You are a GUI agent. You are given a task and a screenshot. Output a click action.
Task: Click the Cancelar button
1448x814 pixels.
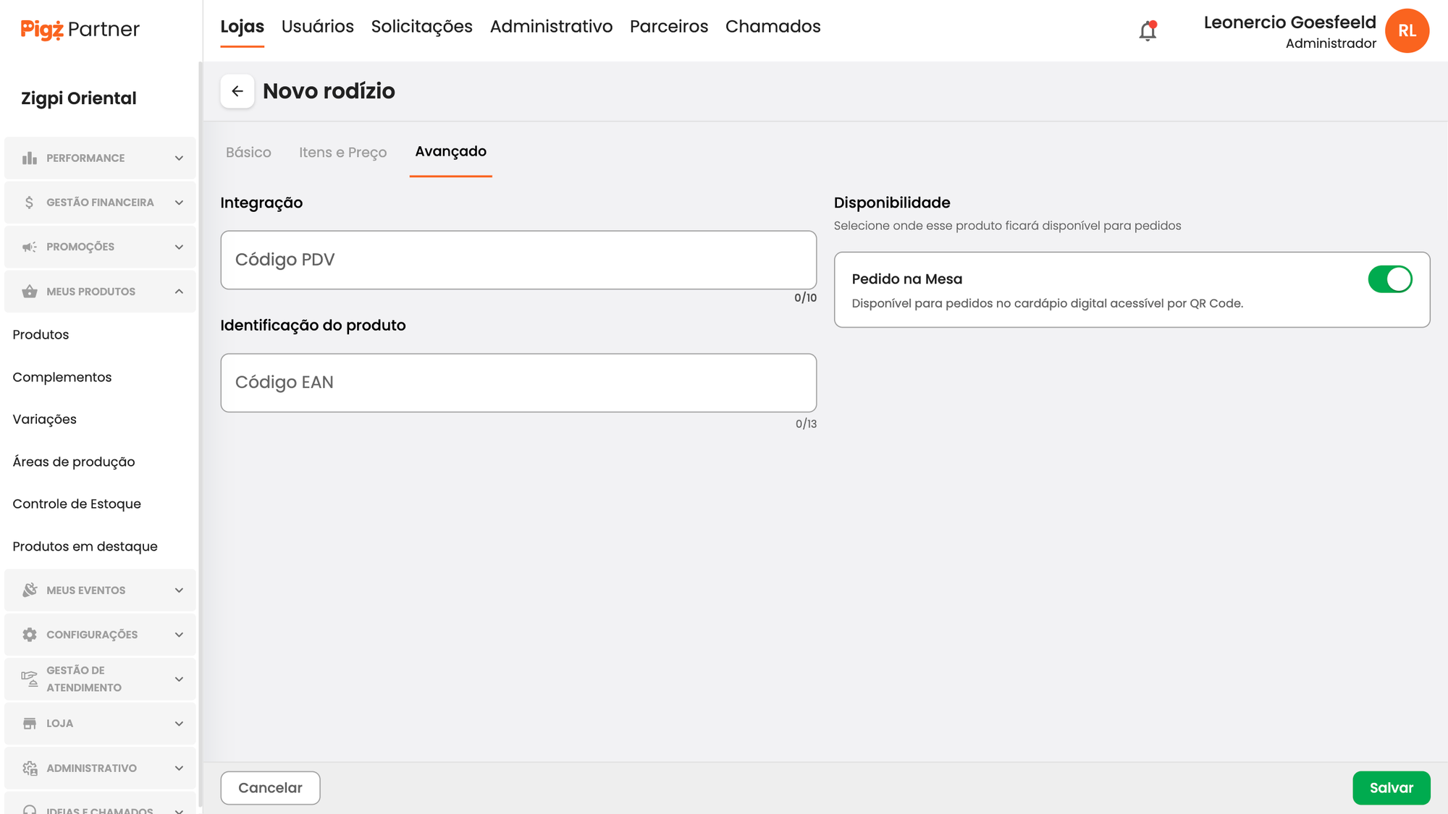click(x=270, y=788)
